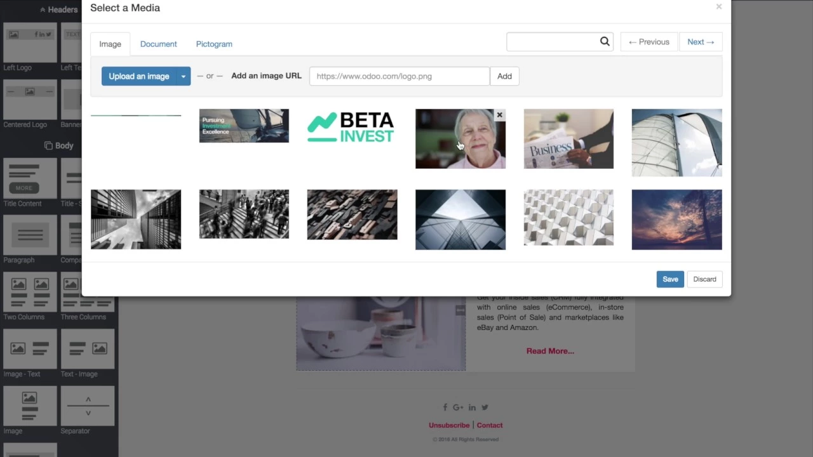
Task: Open the Pictogram tab
Action: tap(214, 44)
